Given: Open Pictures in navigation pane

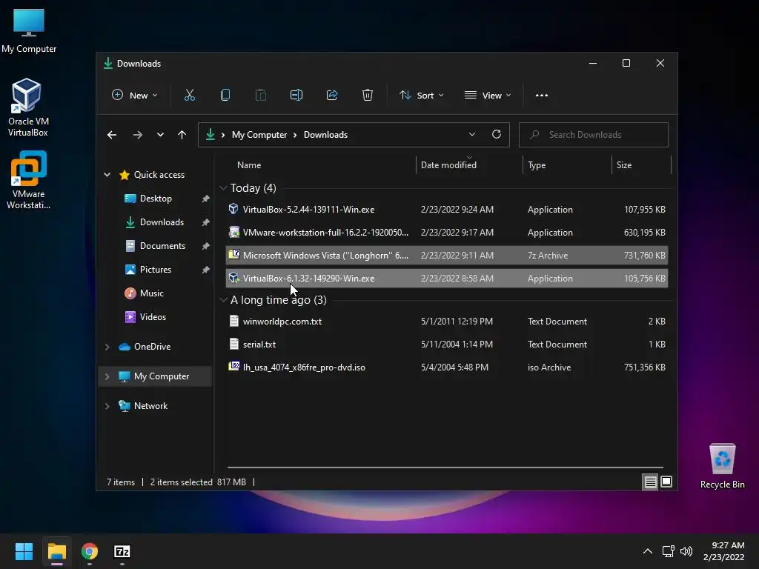Looking at the screenshot, I should pos(156,270).
